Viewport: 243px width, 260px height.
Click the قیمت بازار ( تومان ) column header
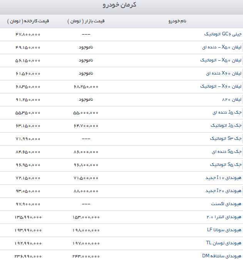coord(86,21)
